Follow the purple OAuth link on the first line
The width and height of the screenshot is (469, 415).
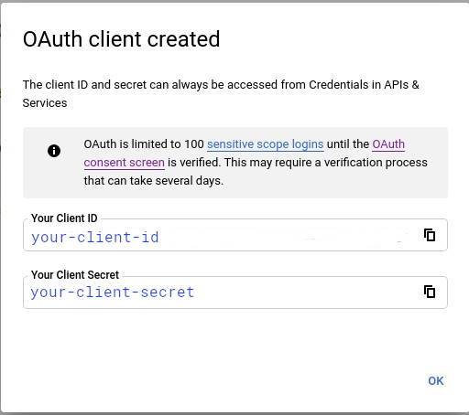click(388, 144)
